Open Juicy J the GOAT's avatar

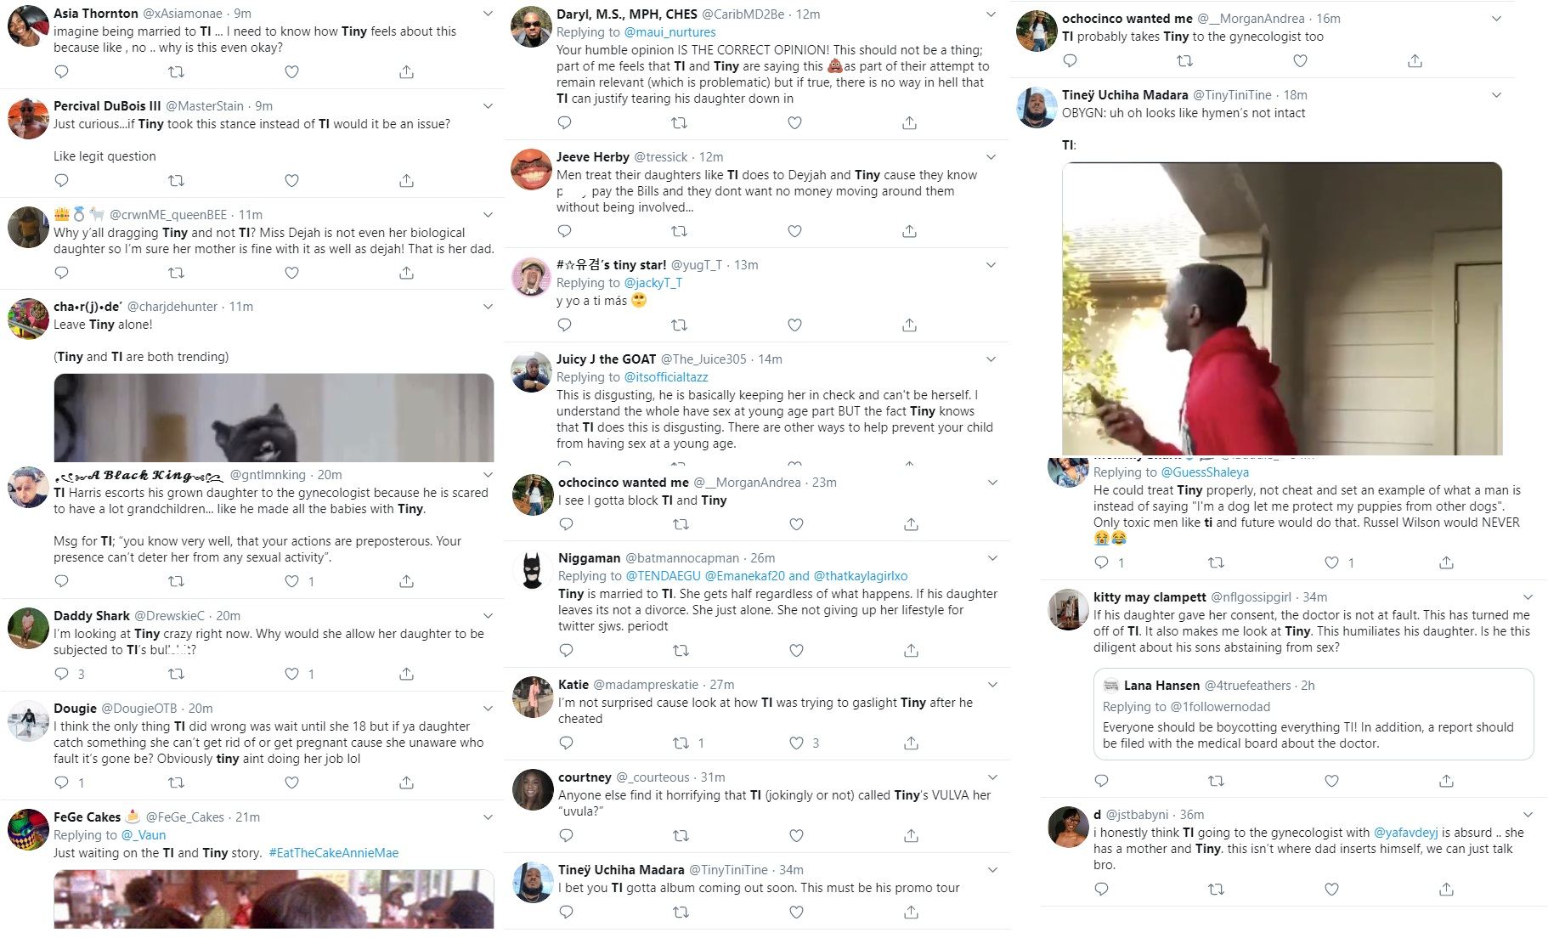(532, 371)
